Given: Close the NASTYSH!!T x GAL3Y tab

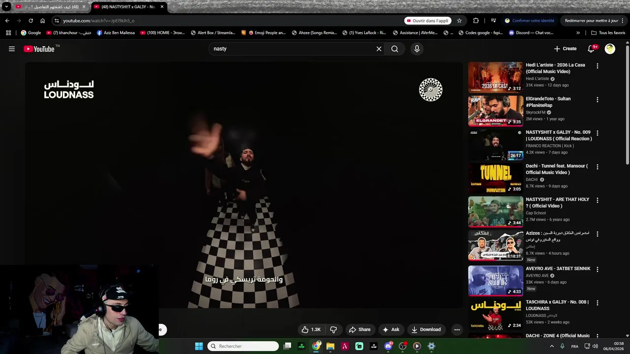Looking at the screenshot, I should (x=162, y=7).
